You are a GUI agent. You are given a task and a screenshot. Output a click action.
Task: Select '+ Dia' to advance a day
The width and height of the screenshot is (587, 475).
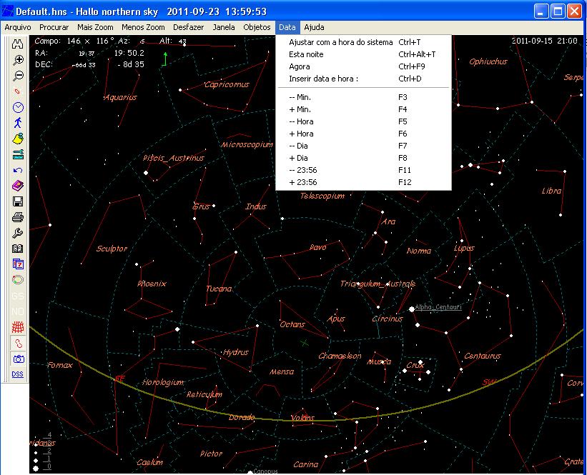(363, 158)
